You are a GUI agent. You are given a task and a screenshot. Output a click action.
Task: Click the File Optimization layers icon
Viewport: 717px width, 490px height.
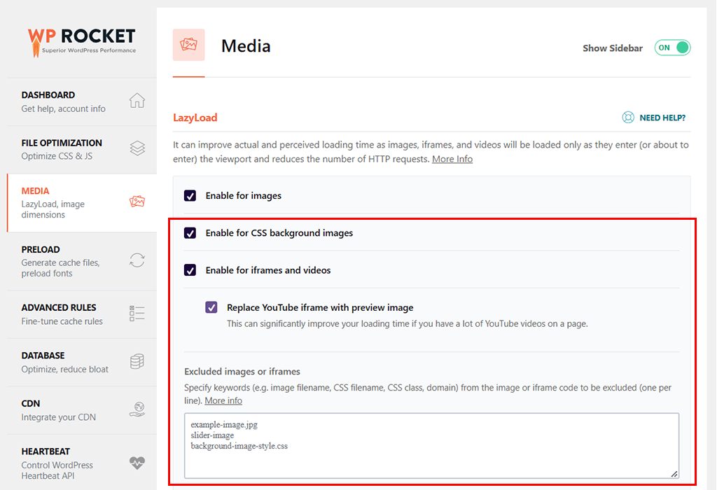click(x=137, y=148)
